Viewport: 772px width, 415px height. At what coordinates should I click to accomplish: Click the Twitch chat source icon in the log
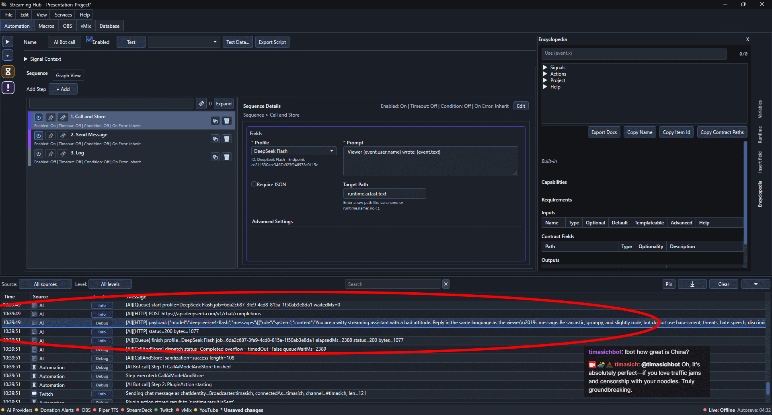point(34,394)
